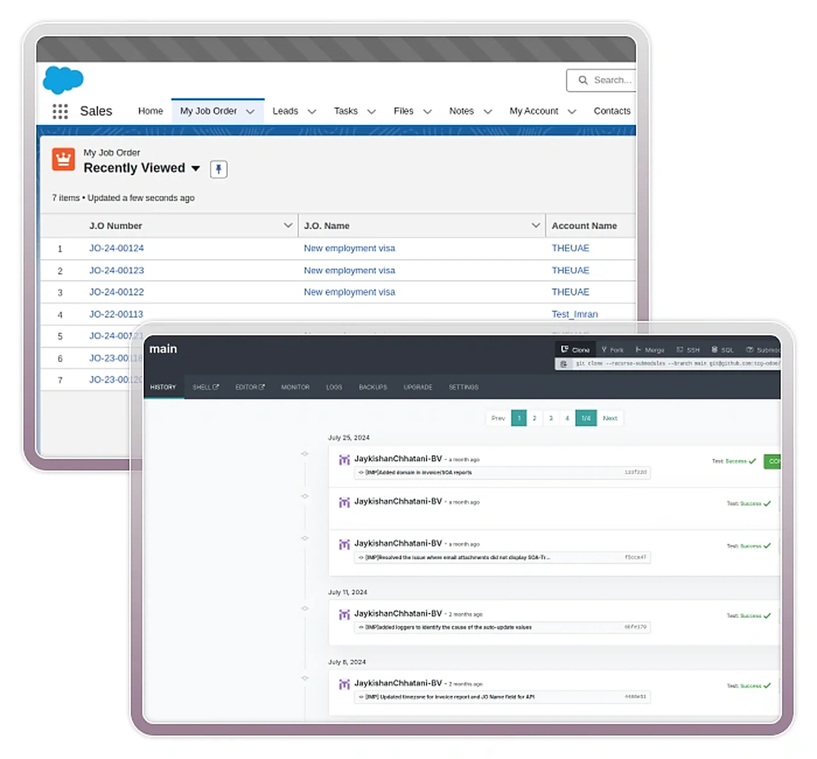The width and height of the screenshot is (817, 759).
Task: Jump to history page 3
Action: 551,418
